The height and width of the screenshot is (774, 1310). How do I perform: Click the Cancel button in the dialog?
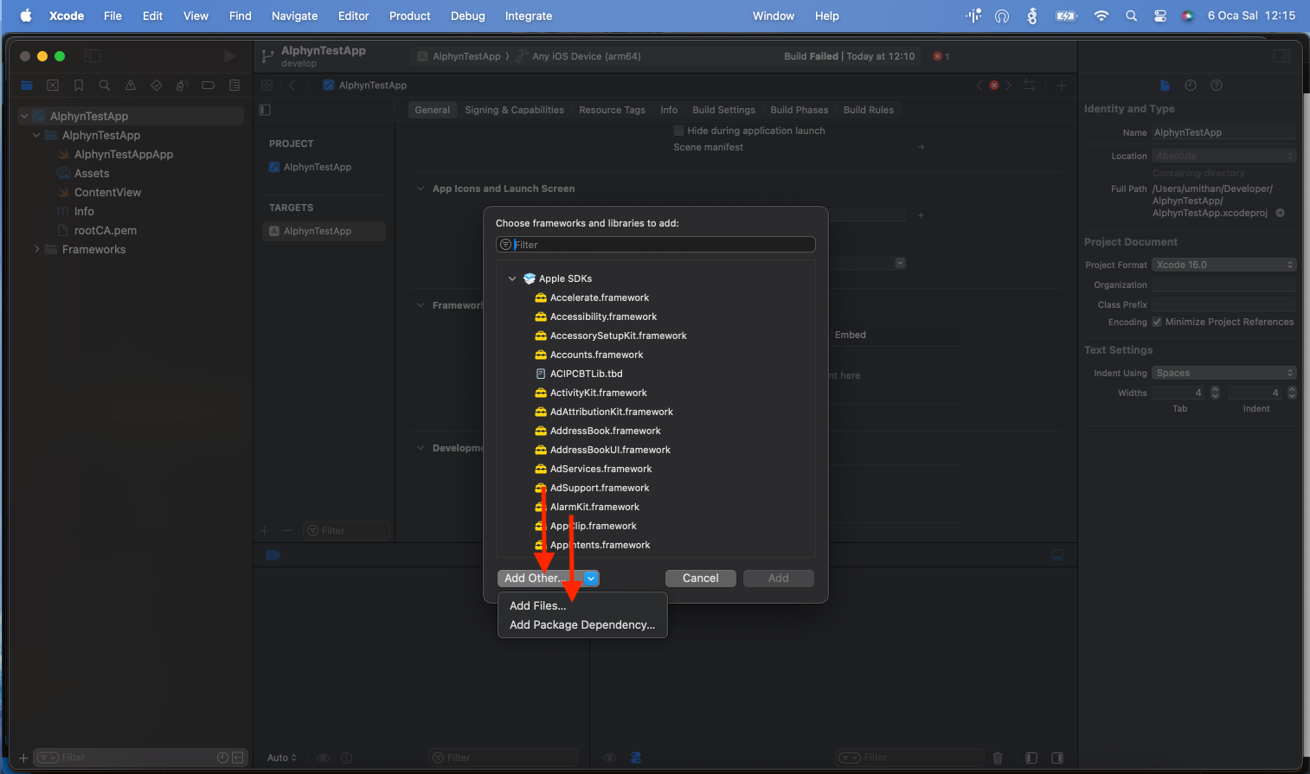[x=701, y=579]
